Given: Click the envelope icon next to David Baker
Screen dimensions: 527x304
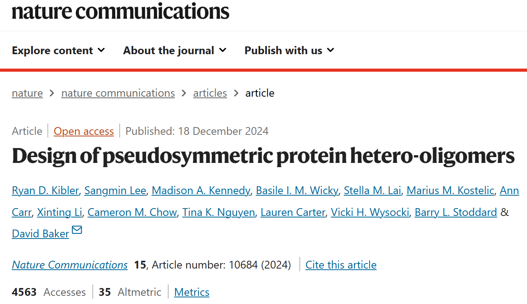Looking at the screenshot, I should pyautogui.click(x=77, y=230).
